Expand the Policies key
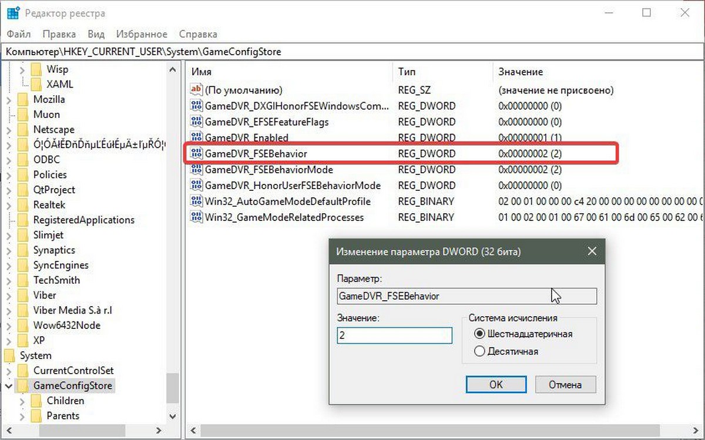This screenshot has height=440, width=705. 9,174
